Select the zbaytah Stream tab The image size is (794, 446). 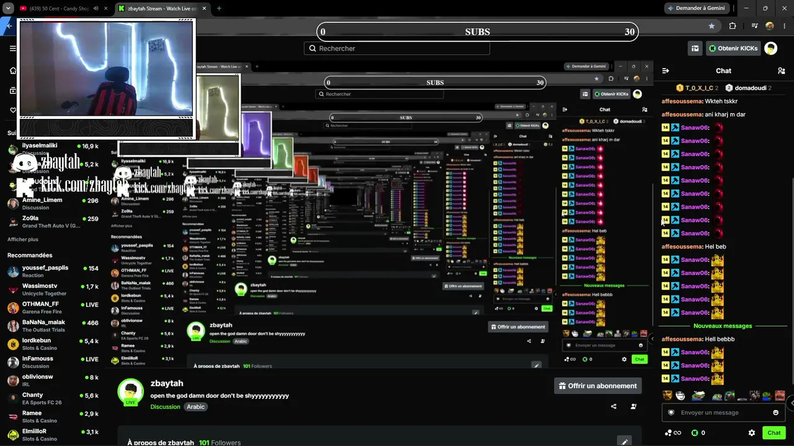[x=163, y=8]
